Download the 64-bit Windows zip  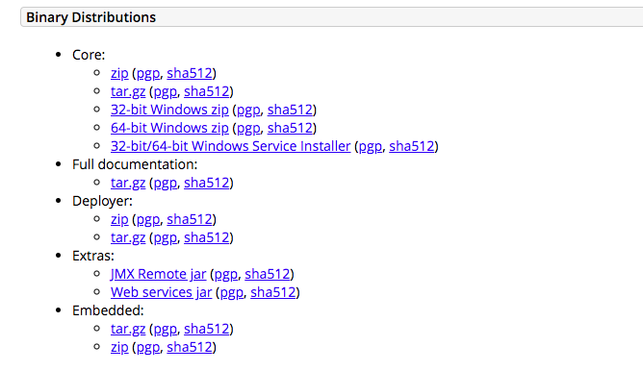(169, 128)
